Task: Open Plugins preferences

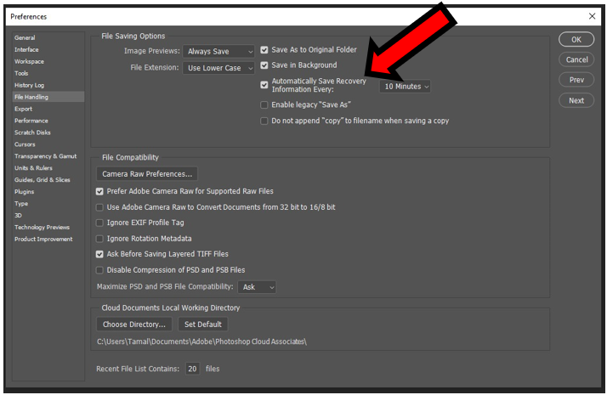Action: tap(24, 191)
